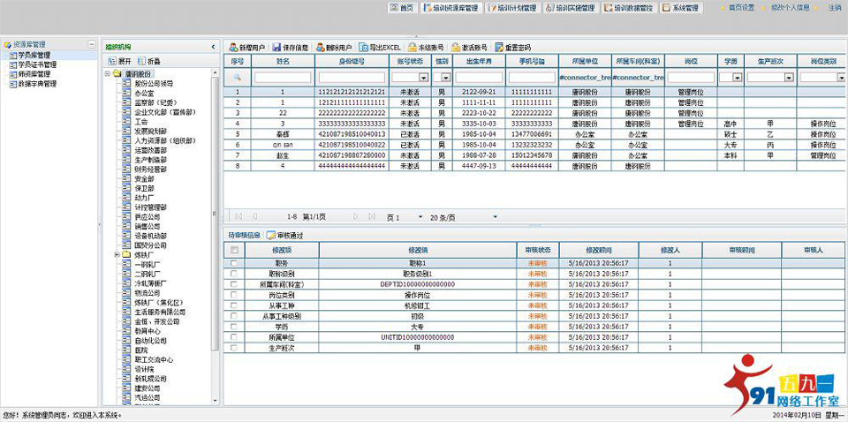The height and width of the screenshot is (422, 848).
Task: Open the 系统管理 top menu tab
Action: point(680,8)
